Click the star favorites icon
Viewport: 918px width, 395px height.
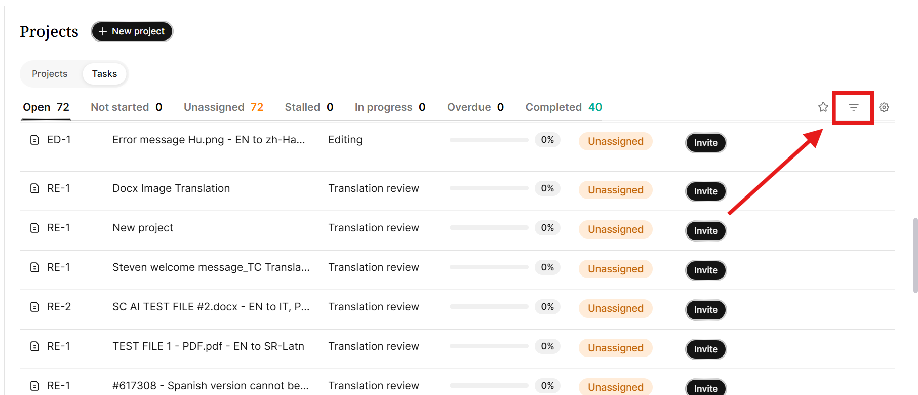tap(823, 107)
